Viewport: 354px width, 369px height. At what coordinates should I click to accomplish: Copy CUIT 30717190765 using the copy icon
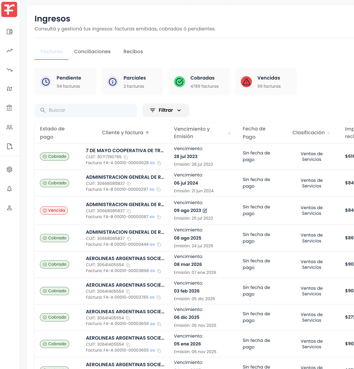click(126, 157)
